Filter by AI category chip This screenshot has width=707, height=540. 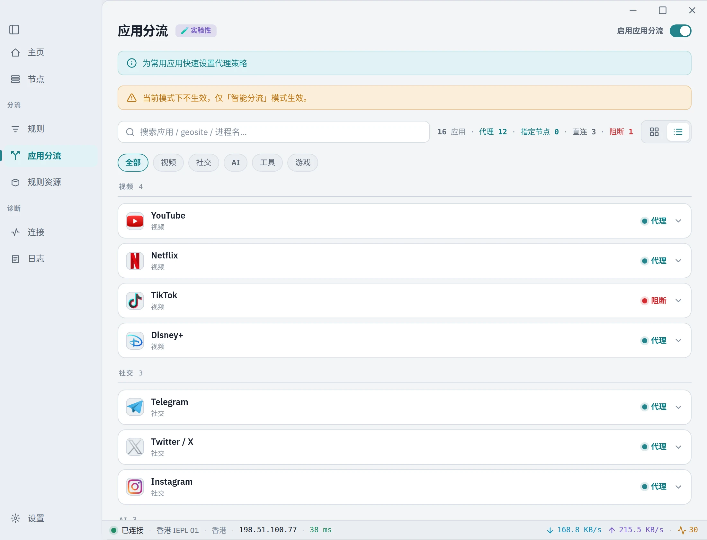(236, 163)
